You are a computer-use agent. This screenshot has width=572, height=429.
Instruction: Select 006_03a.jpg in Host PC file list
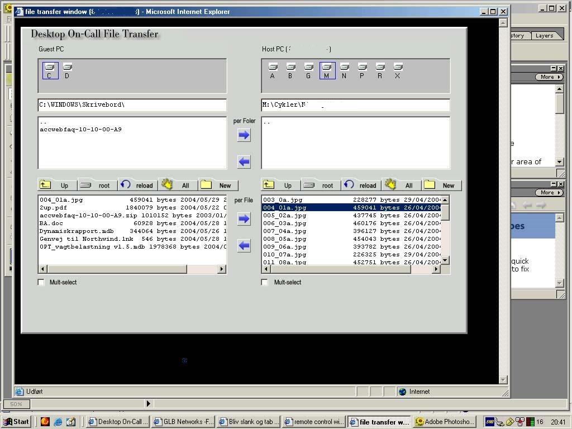(352, 223)
